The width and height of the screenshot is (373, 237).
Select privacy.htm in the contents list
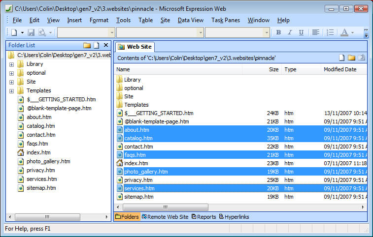(x=139, y=180)
